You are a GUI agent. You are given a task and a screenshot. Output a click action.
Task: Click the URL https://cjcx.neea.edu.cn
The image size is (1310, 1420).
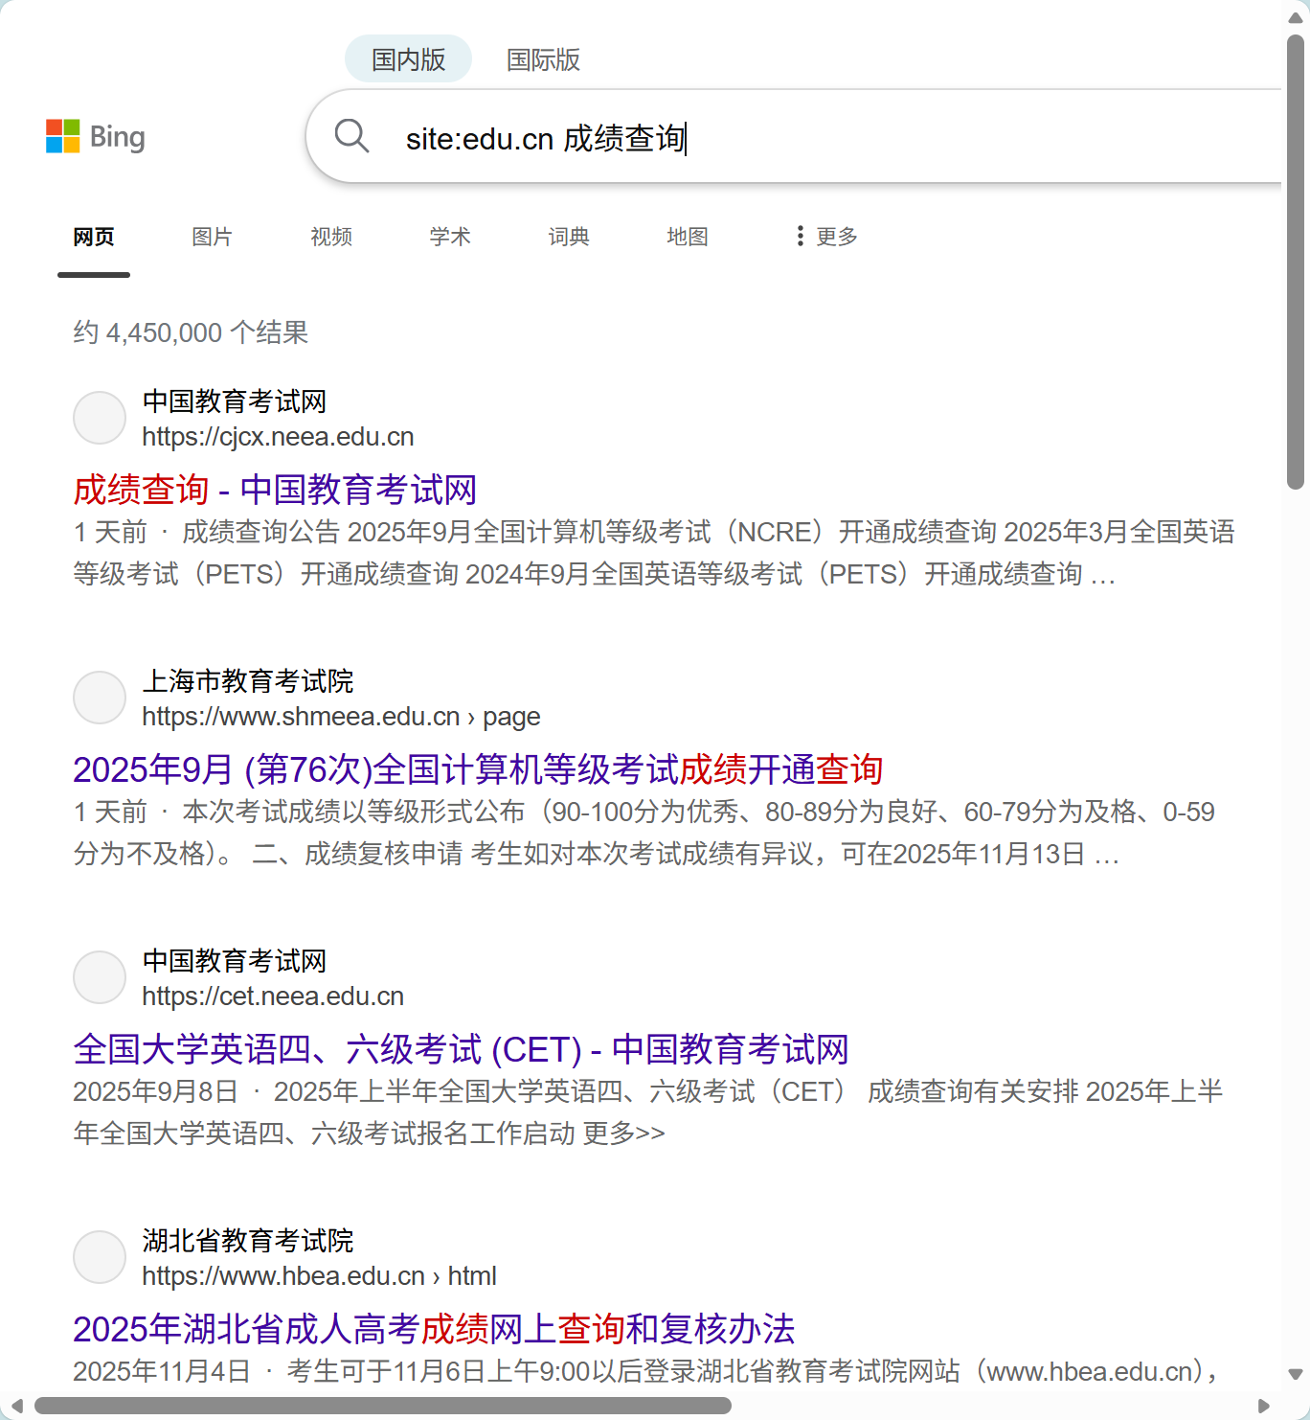coord(278,437)
